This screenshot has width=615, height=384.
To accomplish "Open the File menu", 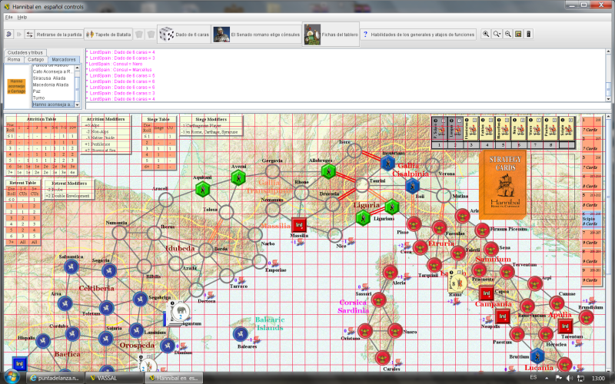I will tap(8, 17).
